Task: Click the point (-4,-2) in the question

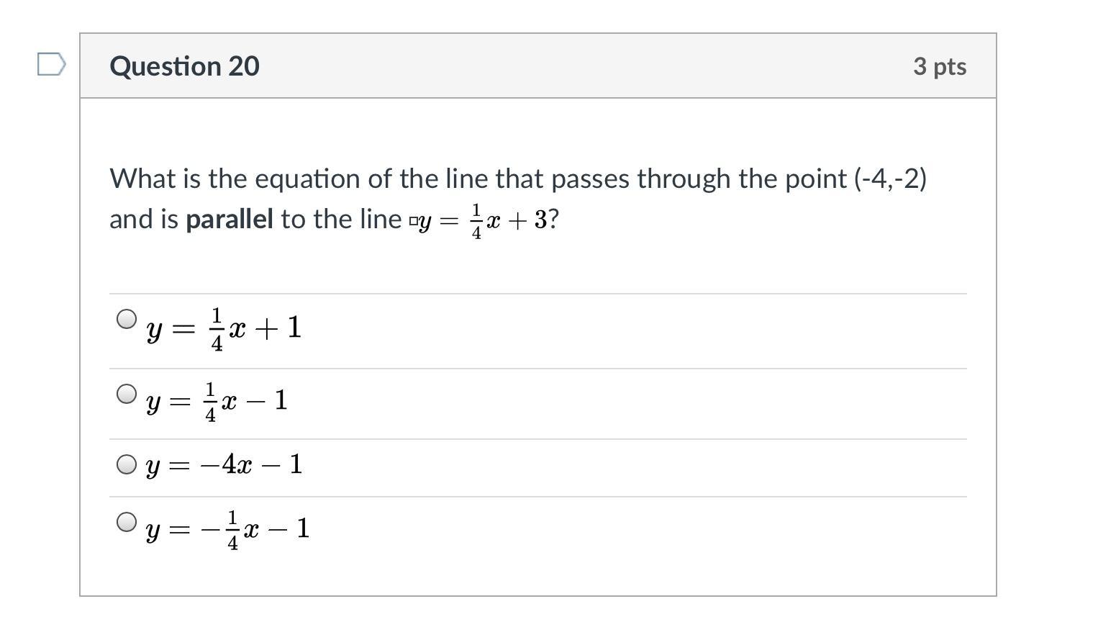Action: pyautogui.click(x=890, y=179)
